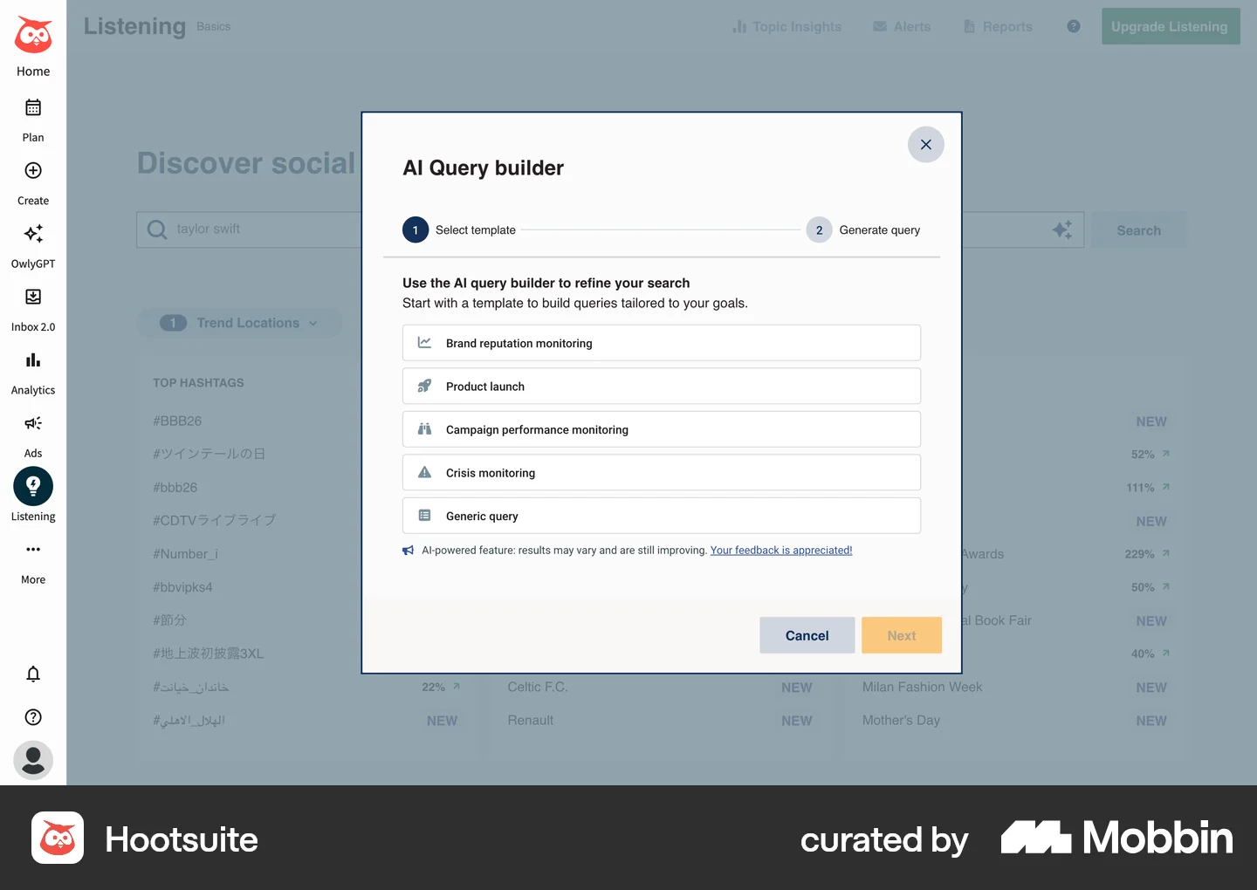Image resolution: width=1257 pixels, height=890 pixels.
Task: Click the AI sparkle icon in search bar
Action: click(1062, 229)
